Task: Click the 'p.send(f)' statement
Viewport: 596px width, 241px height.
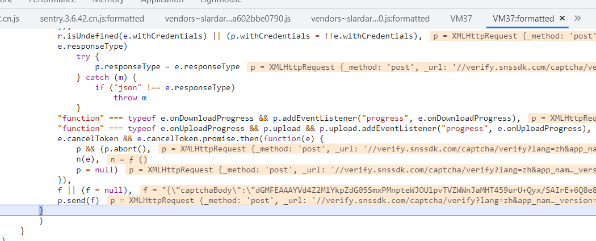Action: [79, 200]
